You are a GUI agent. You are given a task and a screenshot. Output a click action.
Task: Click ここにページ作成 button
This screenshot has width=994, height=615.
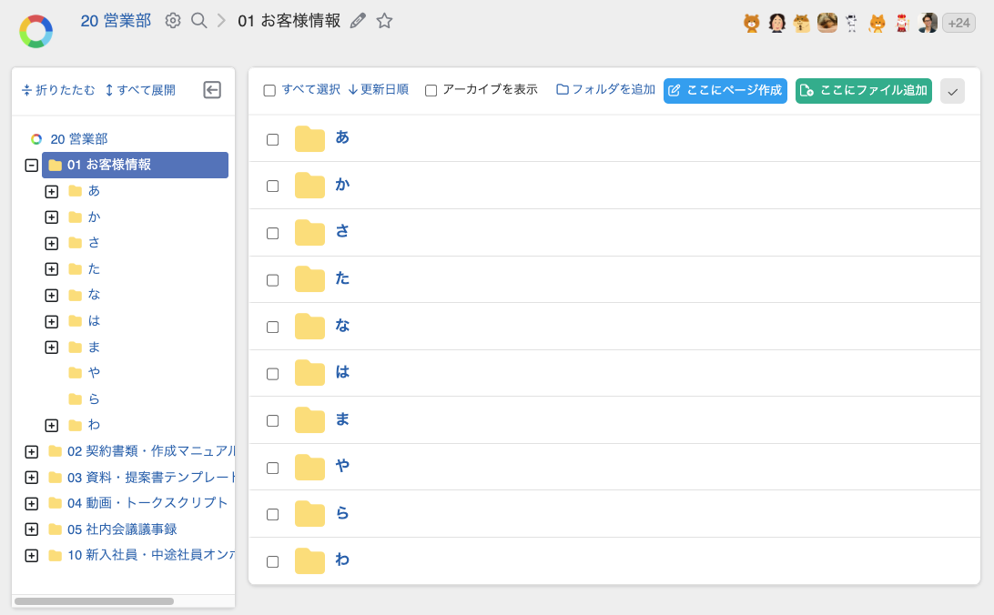tap(725, 91)
